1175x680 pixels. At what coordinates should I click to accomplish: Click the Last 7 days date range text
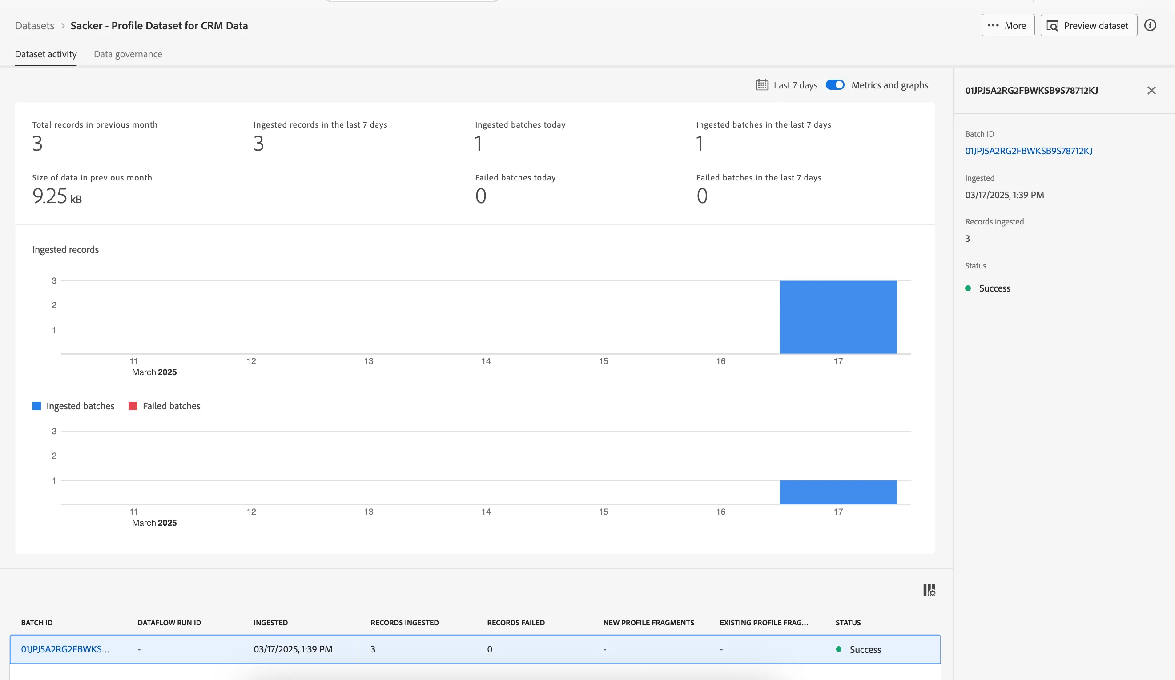pos(796,85)
